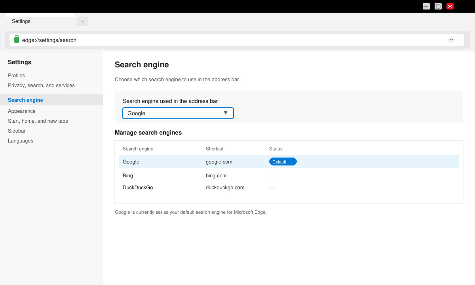Maximize the browser window
Image resolution: width=475 pixels, height=285 pixels.
pos(438,6)
